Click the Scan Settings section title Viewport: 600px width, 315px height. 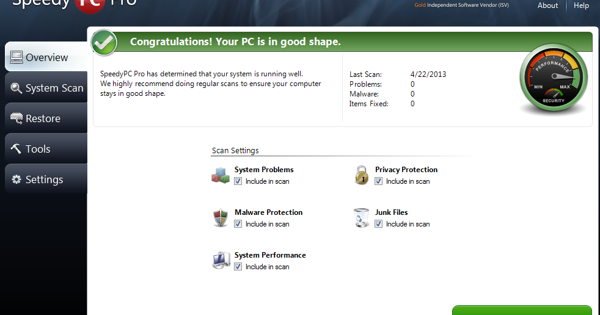pyautogui.click(x=235, y=150)
